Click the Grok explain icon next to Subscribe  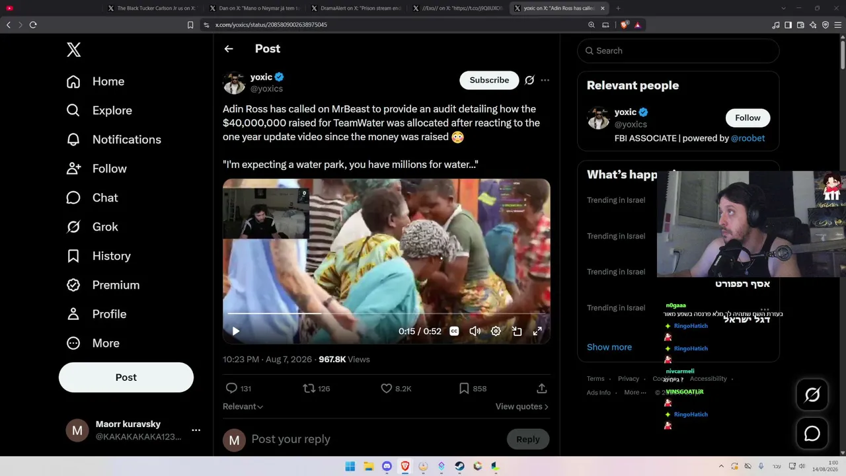tap(529, 80)
